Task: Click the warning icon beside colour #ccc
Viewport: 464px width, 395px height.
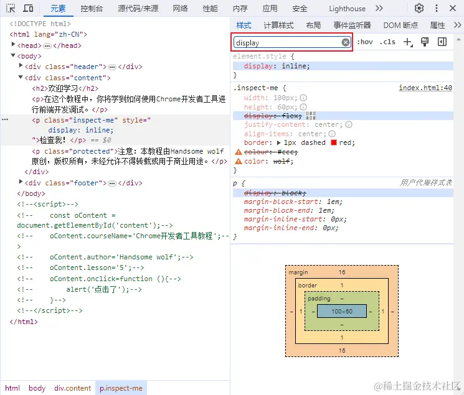Action: click(x=239, y=152)
